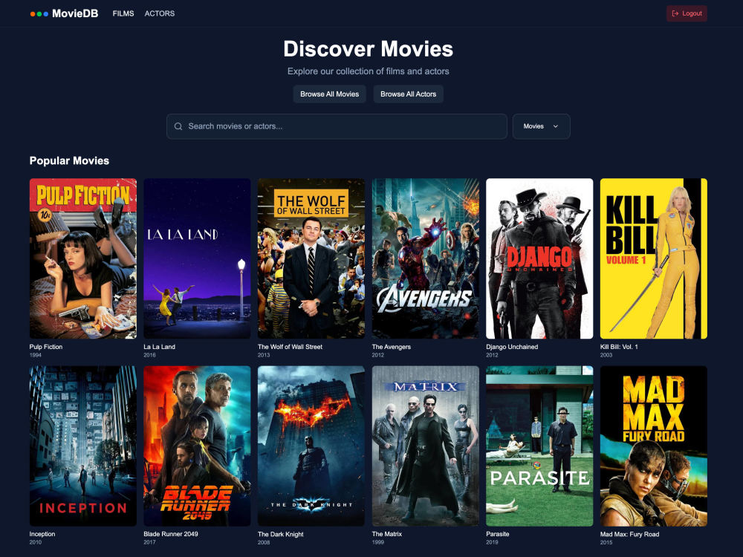Click 'The Avengers' title text
This screenshot has height=557, width=743.
point(392,347)
